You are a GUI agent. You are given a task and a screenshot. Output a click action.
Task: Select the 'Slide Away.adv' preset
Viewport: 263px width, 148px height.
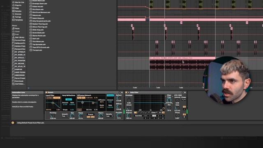pyautogui.click(x=37, y=30)
